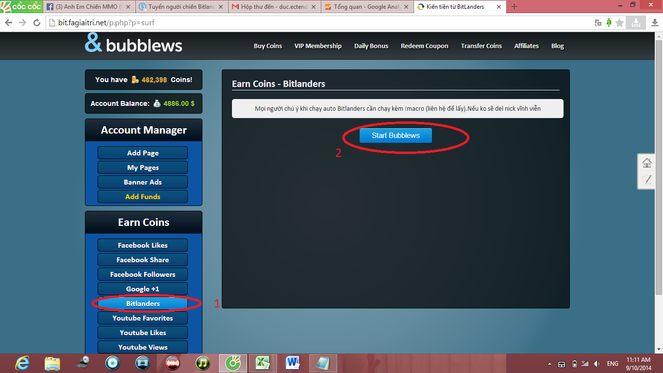Open Excel from the taskbar

tap(263, 363)
